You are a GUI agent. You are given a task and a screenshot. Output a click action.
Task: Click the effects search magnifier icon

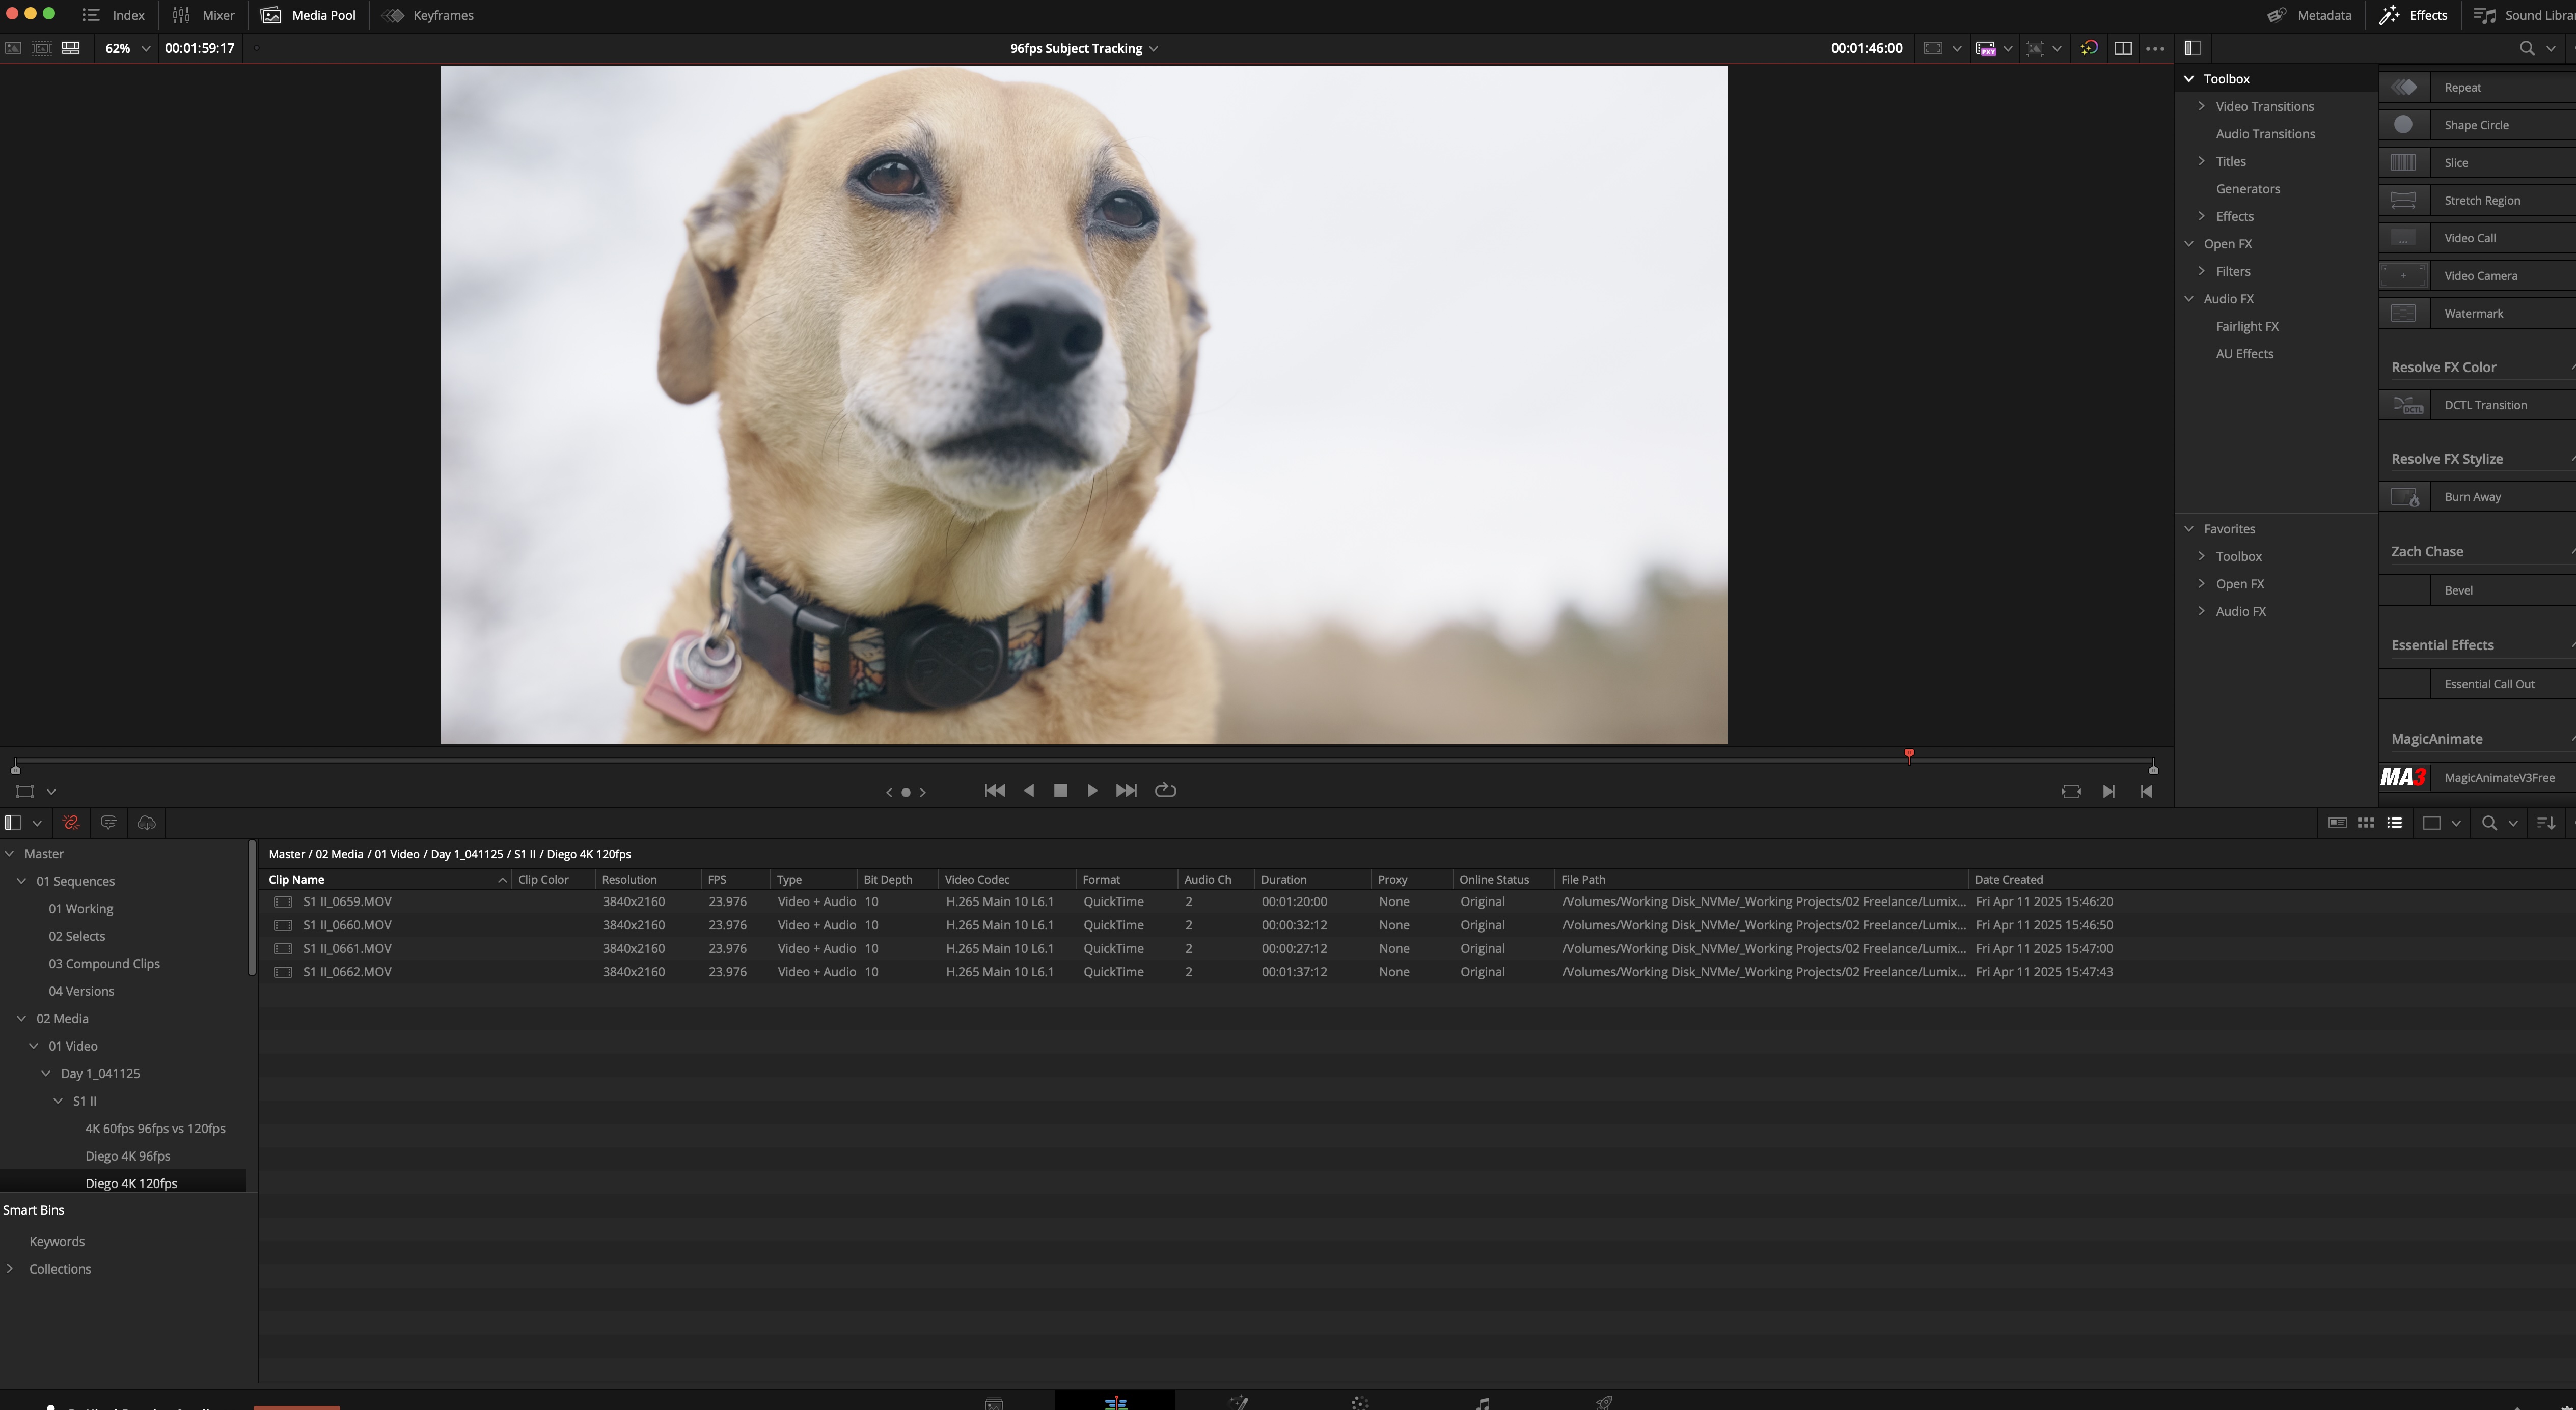click(2526, 48)
